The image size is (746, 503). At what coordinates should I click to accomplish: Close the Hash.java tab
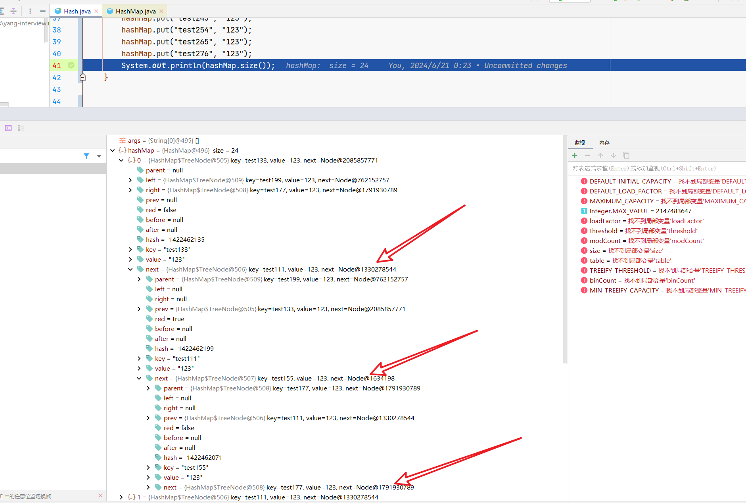click(x=96, y=11)
